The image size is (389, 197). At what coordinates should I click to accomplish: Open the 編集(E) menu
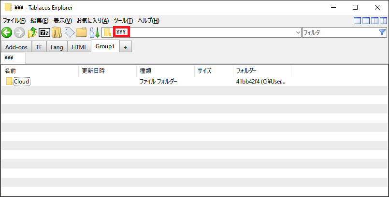click(40, 21)
